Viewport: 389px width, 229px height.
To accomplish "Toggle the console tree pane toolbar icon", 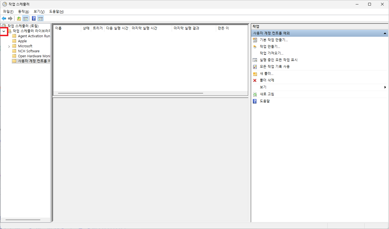I will (26, 19).
